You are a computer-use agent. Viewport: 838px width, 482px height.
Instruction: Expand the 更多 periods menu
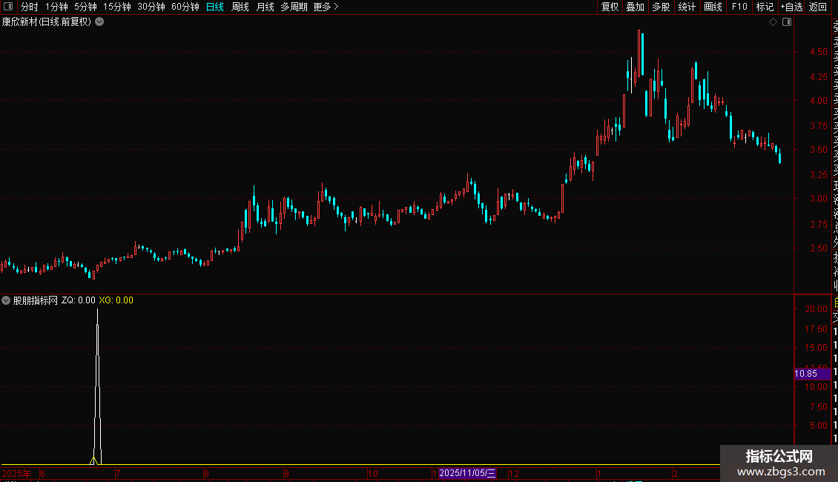[326, 7]
